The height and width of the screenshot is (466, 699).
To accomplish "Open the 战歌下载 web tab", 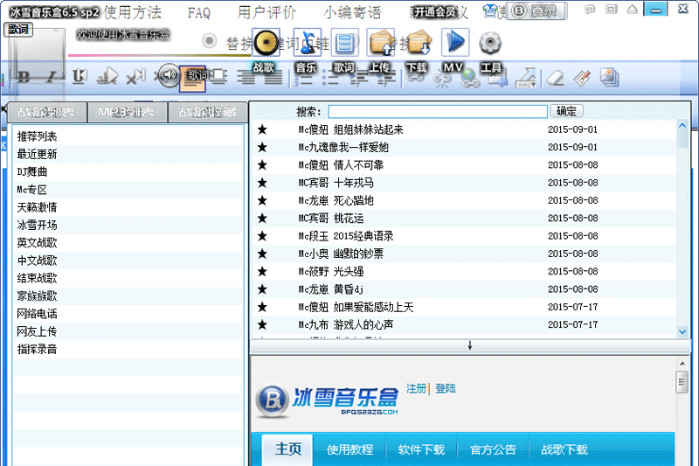I will [564, 449].
